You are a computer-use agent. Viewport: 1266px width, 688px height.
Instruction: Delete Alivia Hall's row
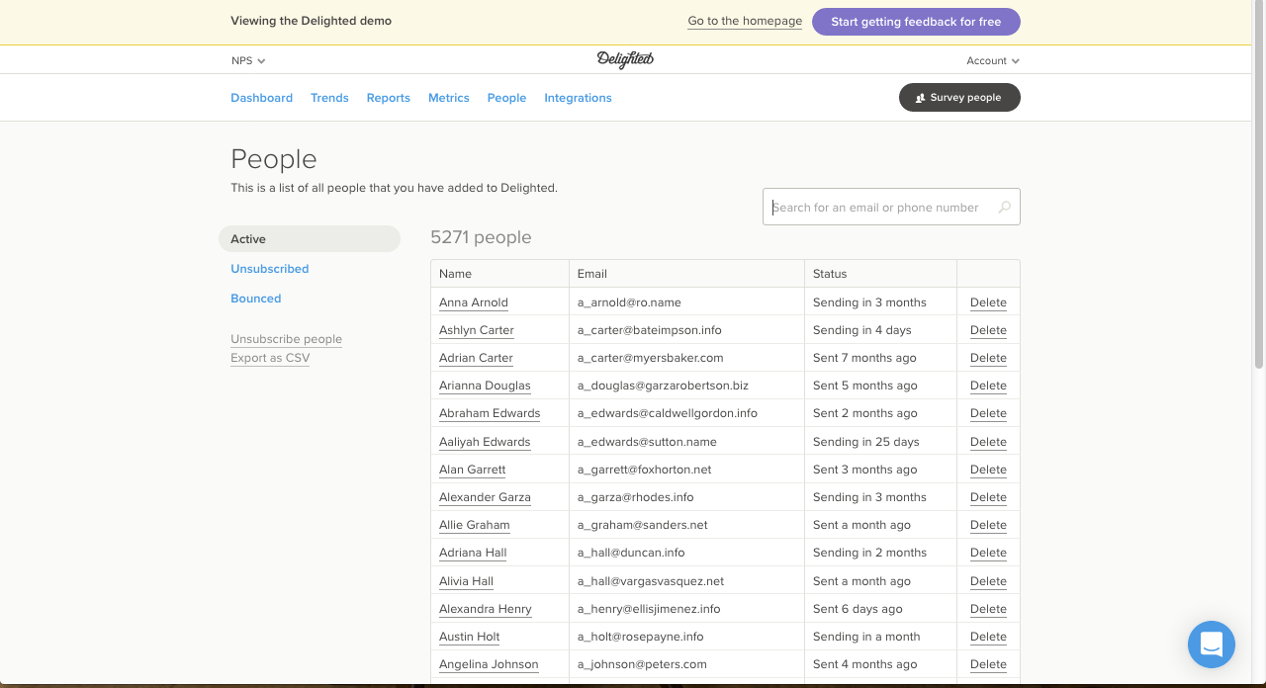click(988, 581)
